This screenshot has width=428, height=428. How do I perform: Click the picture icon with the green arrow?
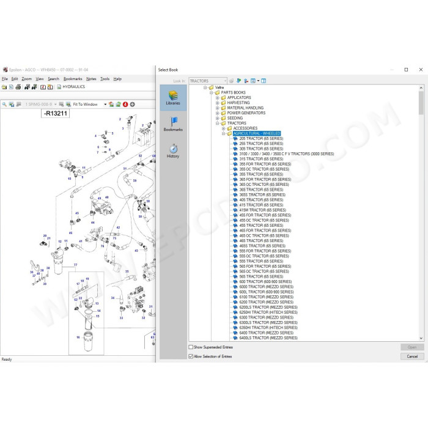(118, 105)
